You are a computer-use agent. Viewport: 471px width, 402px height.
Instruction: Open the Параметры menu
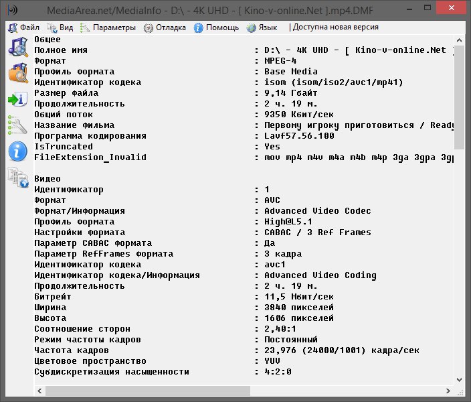point(108,27)
